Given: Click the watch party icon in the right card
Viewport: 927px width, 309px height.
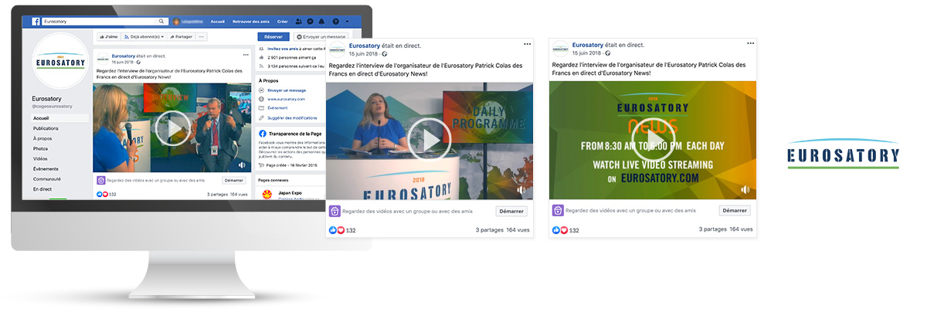Looking at the screenshot, I should pyautogui.click(x=558, y=210).
